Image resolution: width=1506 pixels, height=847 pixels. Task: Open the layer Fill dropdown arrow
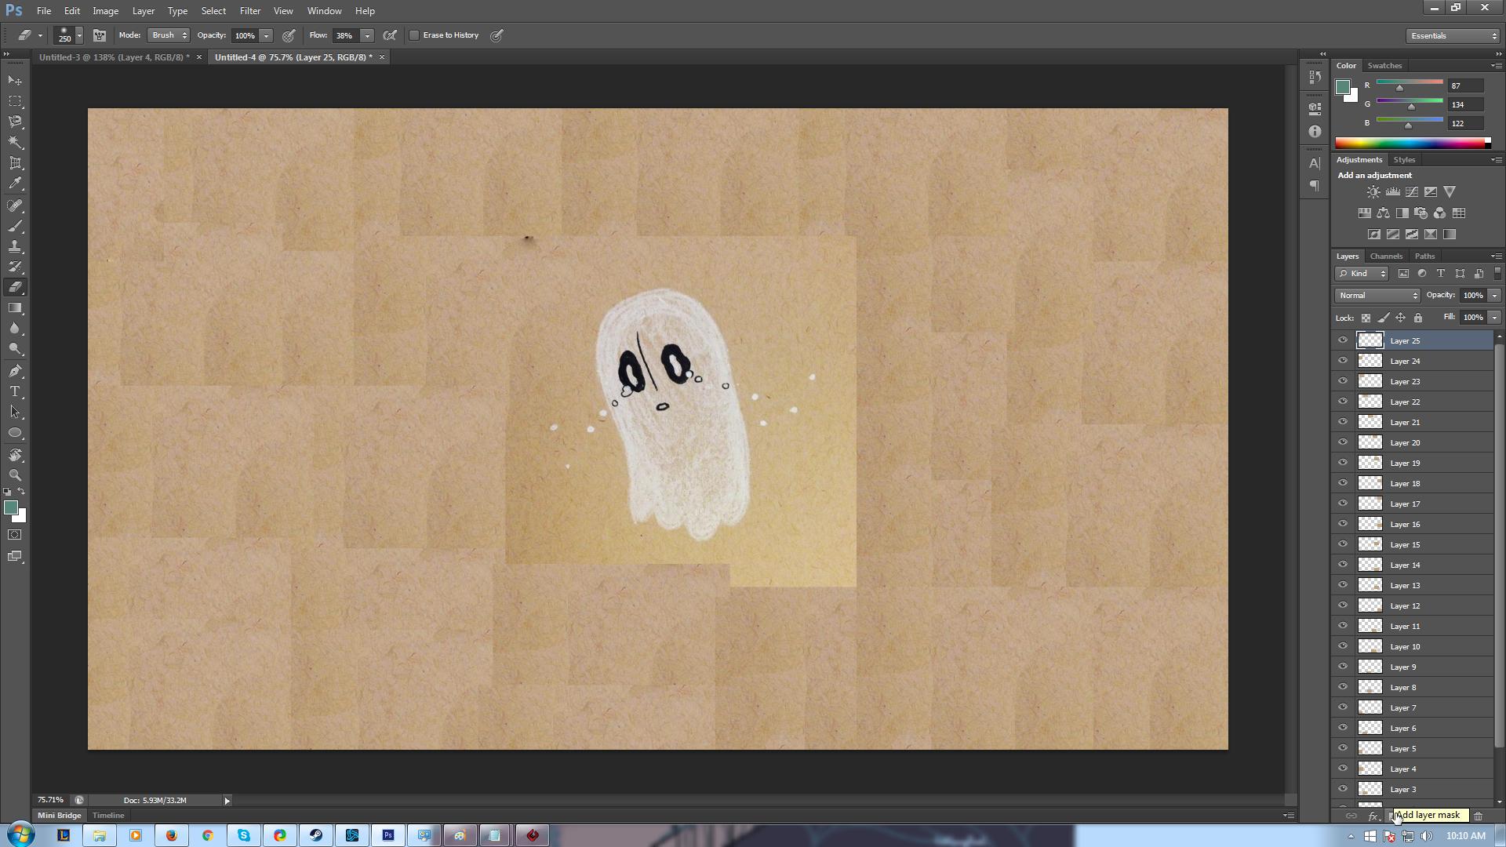point(1494,318)
